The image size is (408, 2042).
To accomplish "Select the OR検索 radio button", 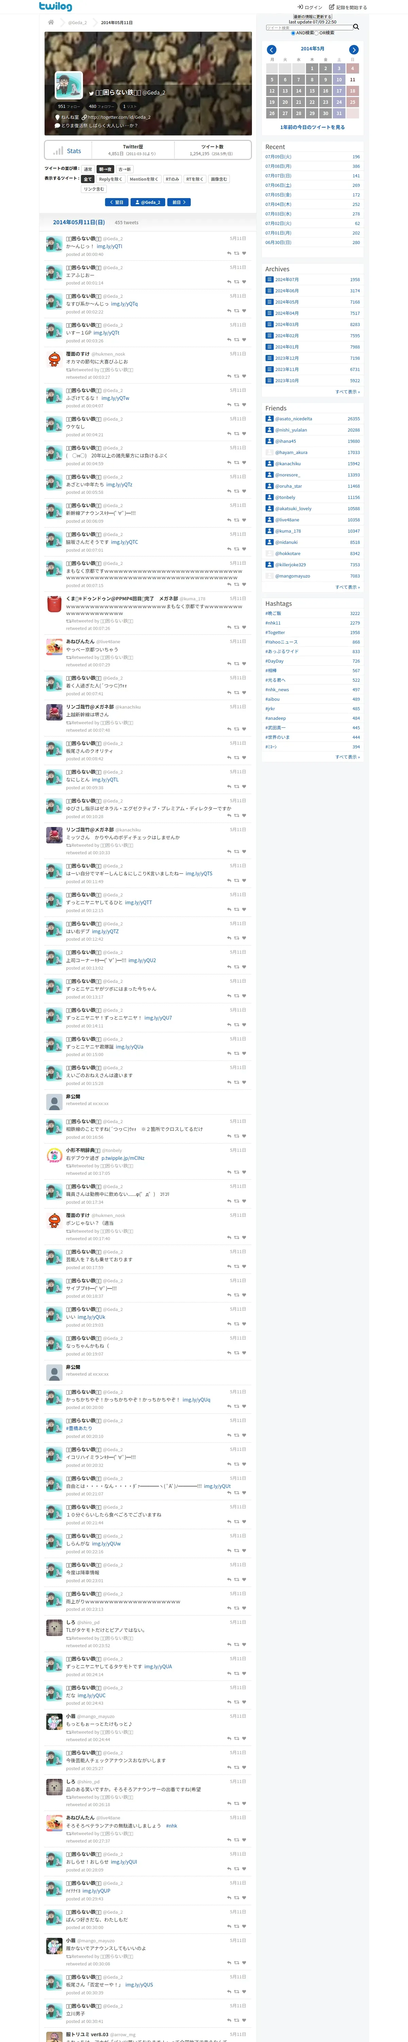I will (317, 33).
